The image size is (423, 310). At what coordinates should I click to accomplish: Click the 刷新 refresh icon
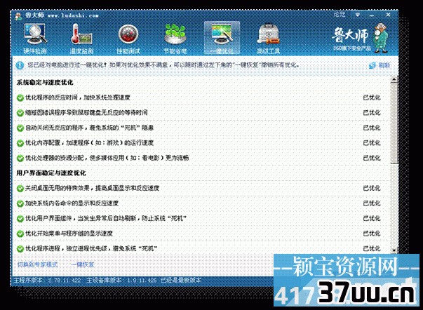(372, 65)
